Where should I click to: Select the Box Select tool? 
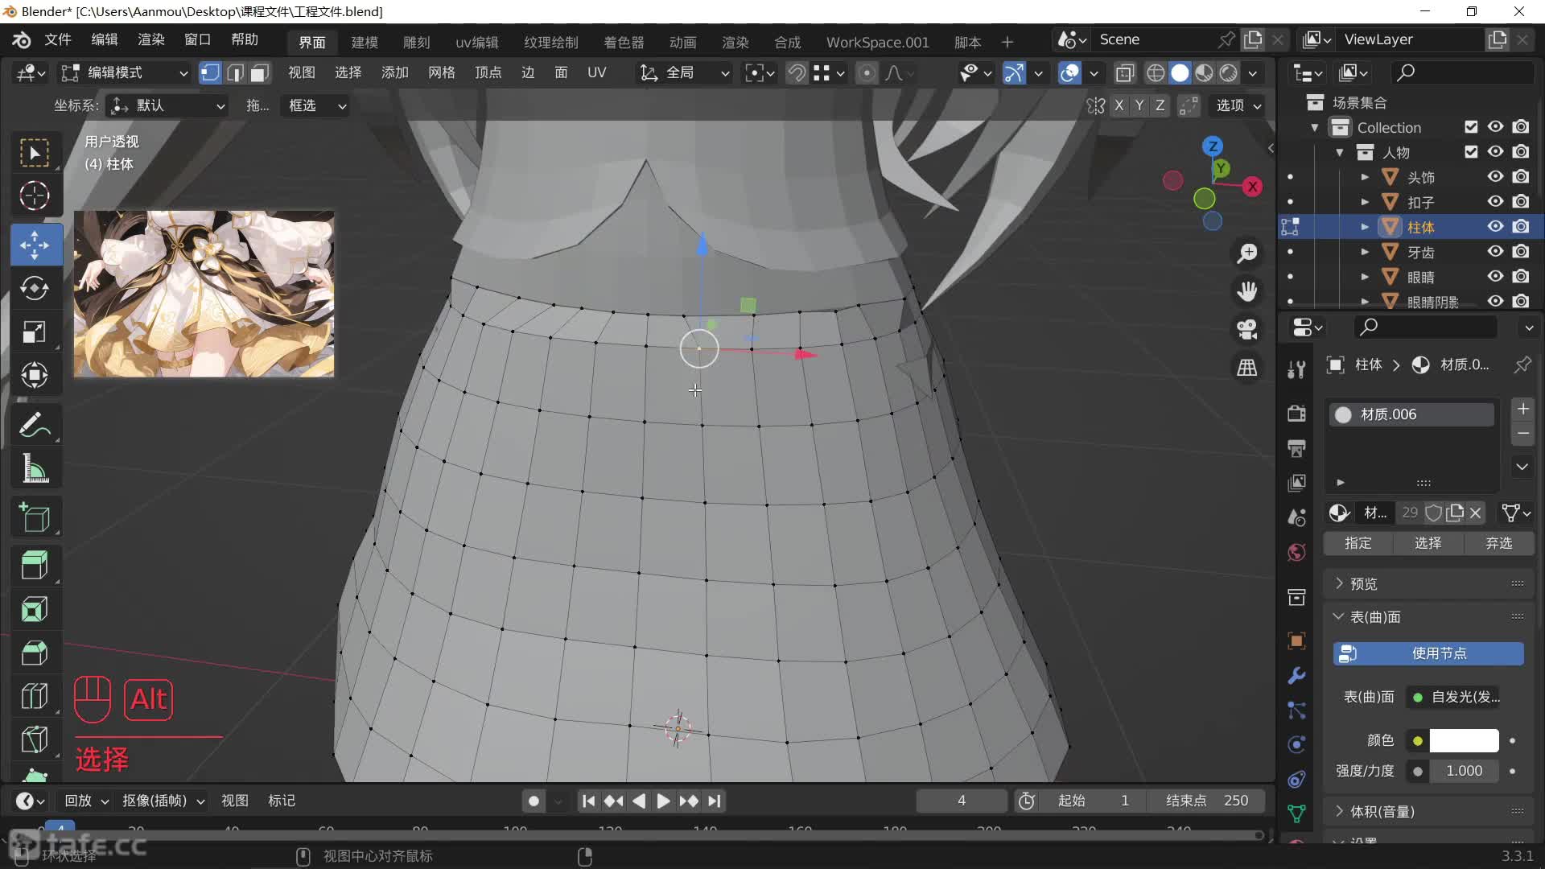(x=35, y=152)
